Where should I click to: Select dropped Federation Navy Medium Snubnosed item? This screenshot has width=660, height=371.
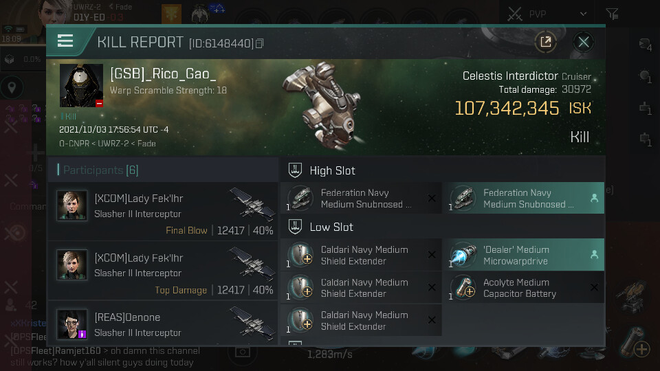525,198
